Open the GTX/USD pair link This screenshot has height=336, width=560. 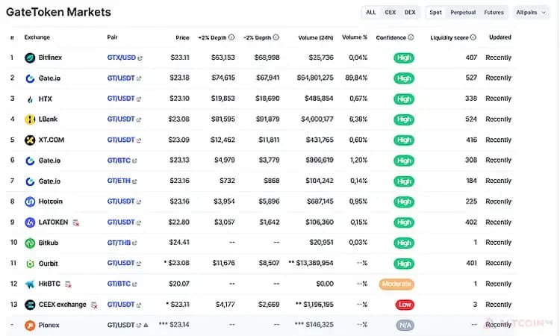click(122, 57)
